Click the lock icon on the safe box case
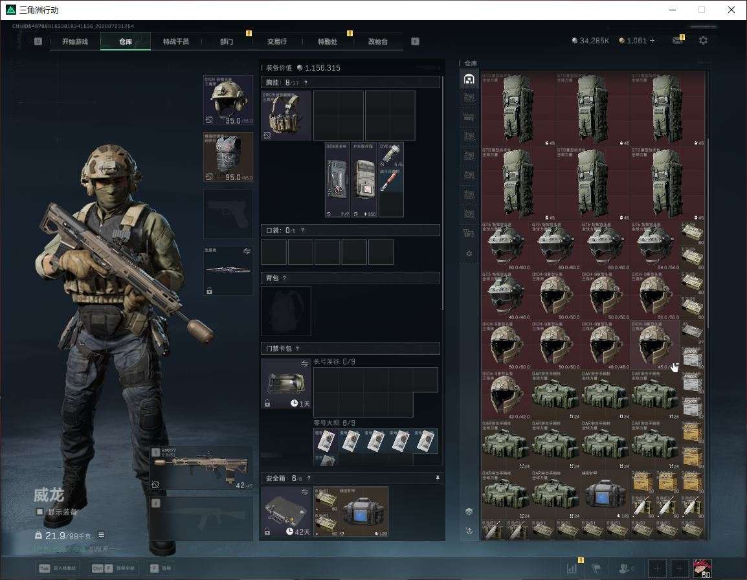Viewport: 747px width, 580px height. pyautogui.click(x=267, y=531)
